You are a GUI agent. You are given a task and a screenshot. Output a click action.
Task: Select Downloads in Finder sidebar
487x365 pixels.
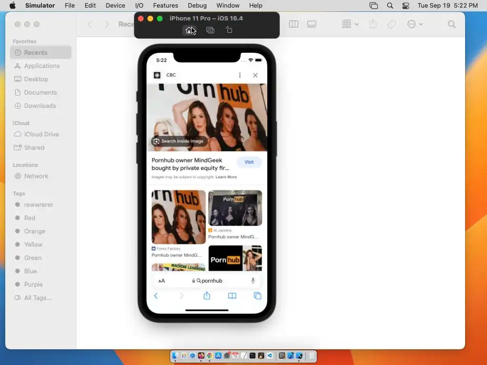tap(41, 106)
